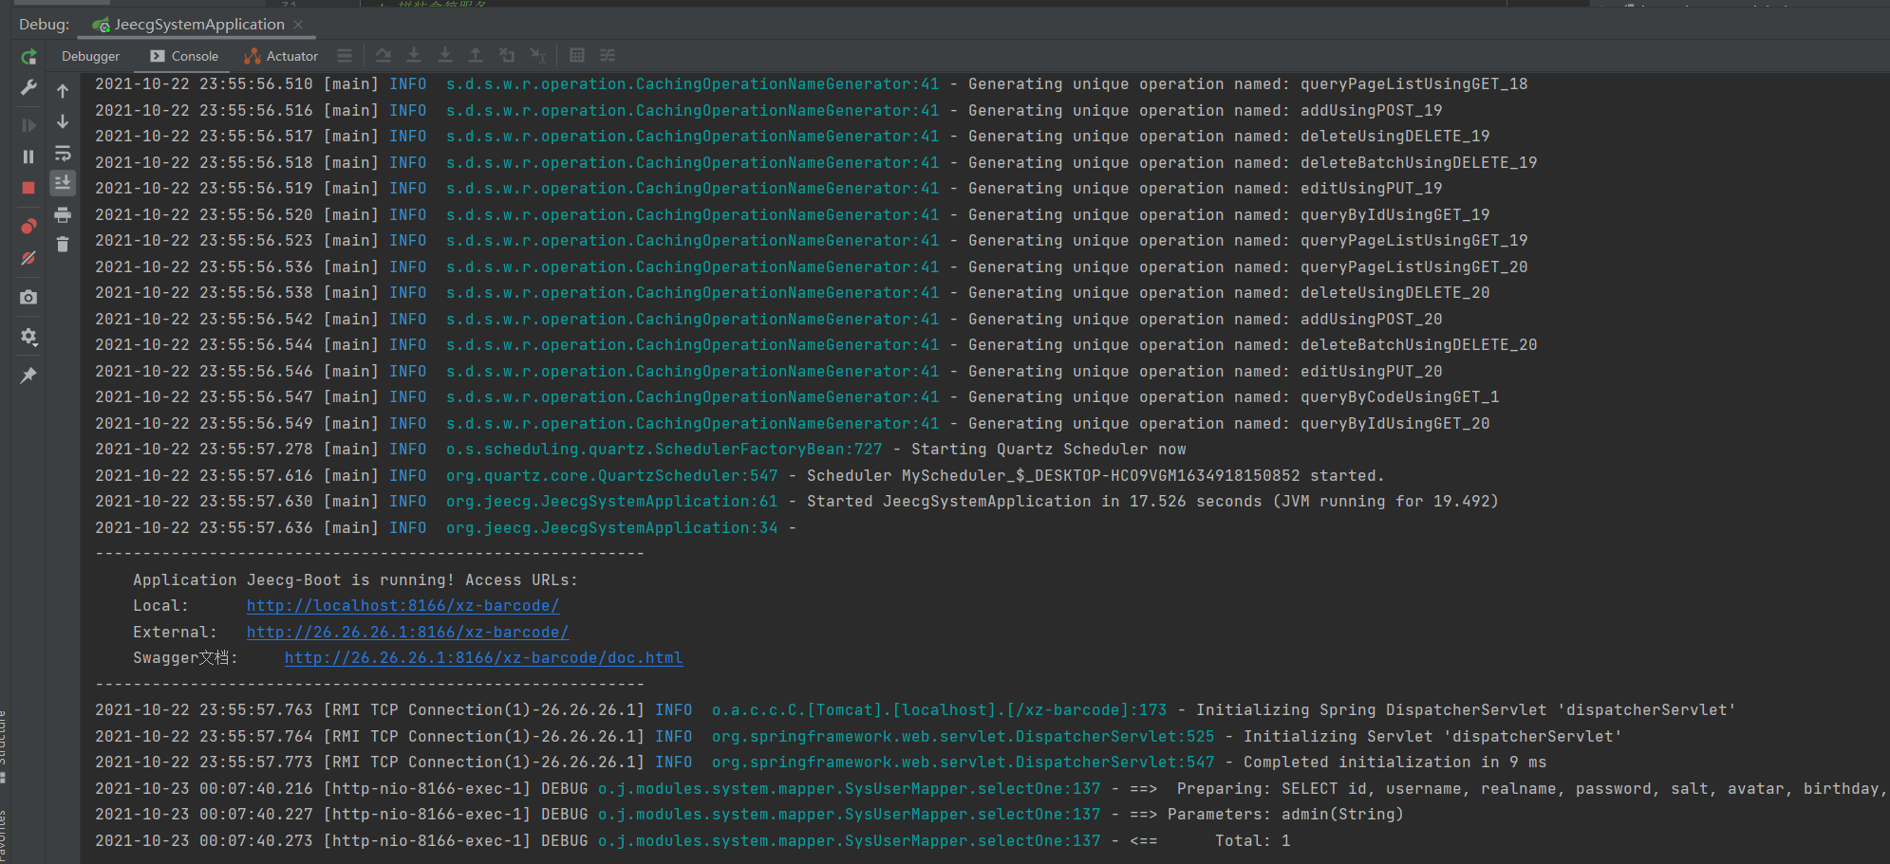Image resolution: width=1890 pixels, height=864 pixels.
Task: Click the 'queryByCodeUsingGET_1' log line
Action: pos(796,397)
